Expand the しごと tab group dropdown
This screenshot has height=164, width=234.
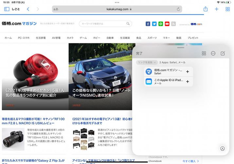click(x=16, y=9)
